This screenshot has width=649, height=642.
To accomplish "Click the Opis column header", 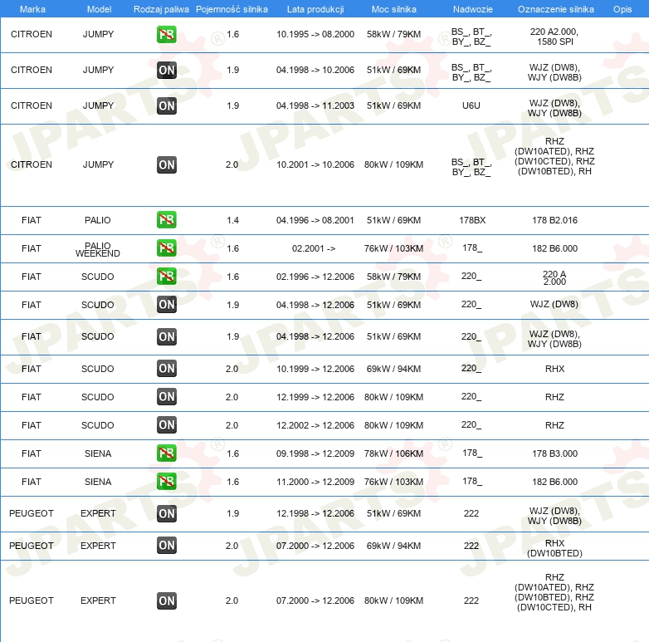I will pyautogui.click(x=622, y=9).
